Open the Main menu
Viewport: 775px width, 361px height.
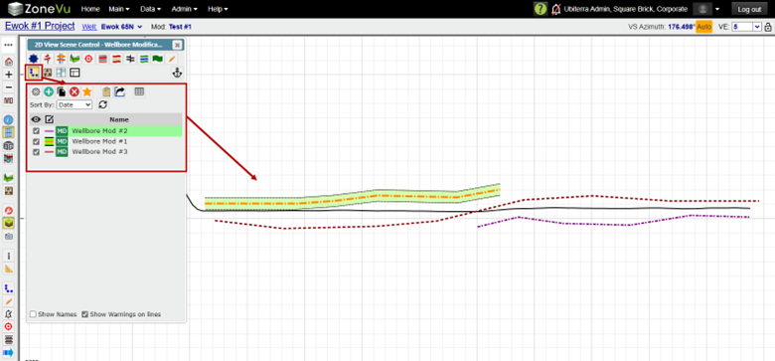click(119, 9)
